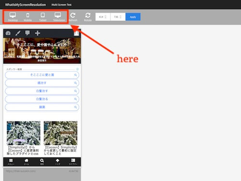Select the Mobile screen preset
The height and width of the screenshot is (181, 241).
(x=27, y=17)
